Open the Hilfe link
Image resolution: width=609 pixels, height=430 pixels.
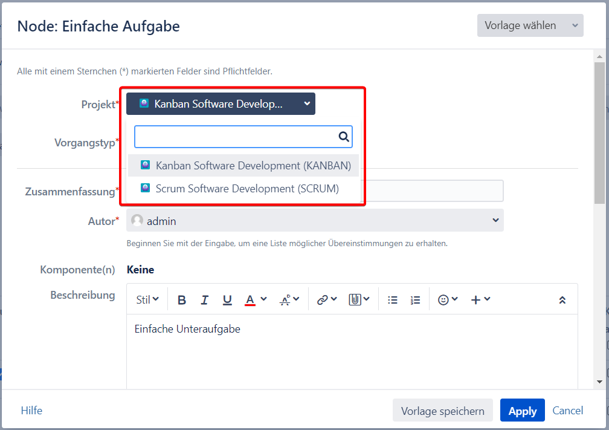coord(31,411)
